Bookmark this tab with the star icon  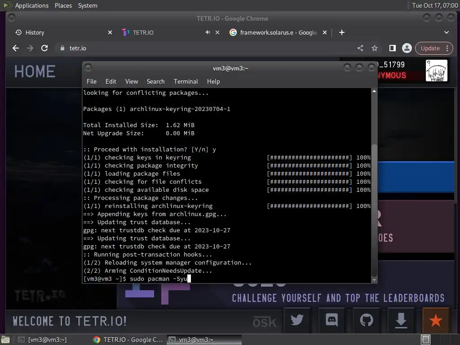click(x=375, y=48)
